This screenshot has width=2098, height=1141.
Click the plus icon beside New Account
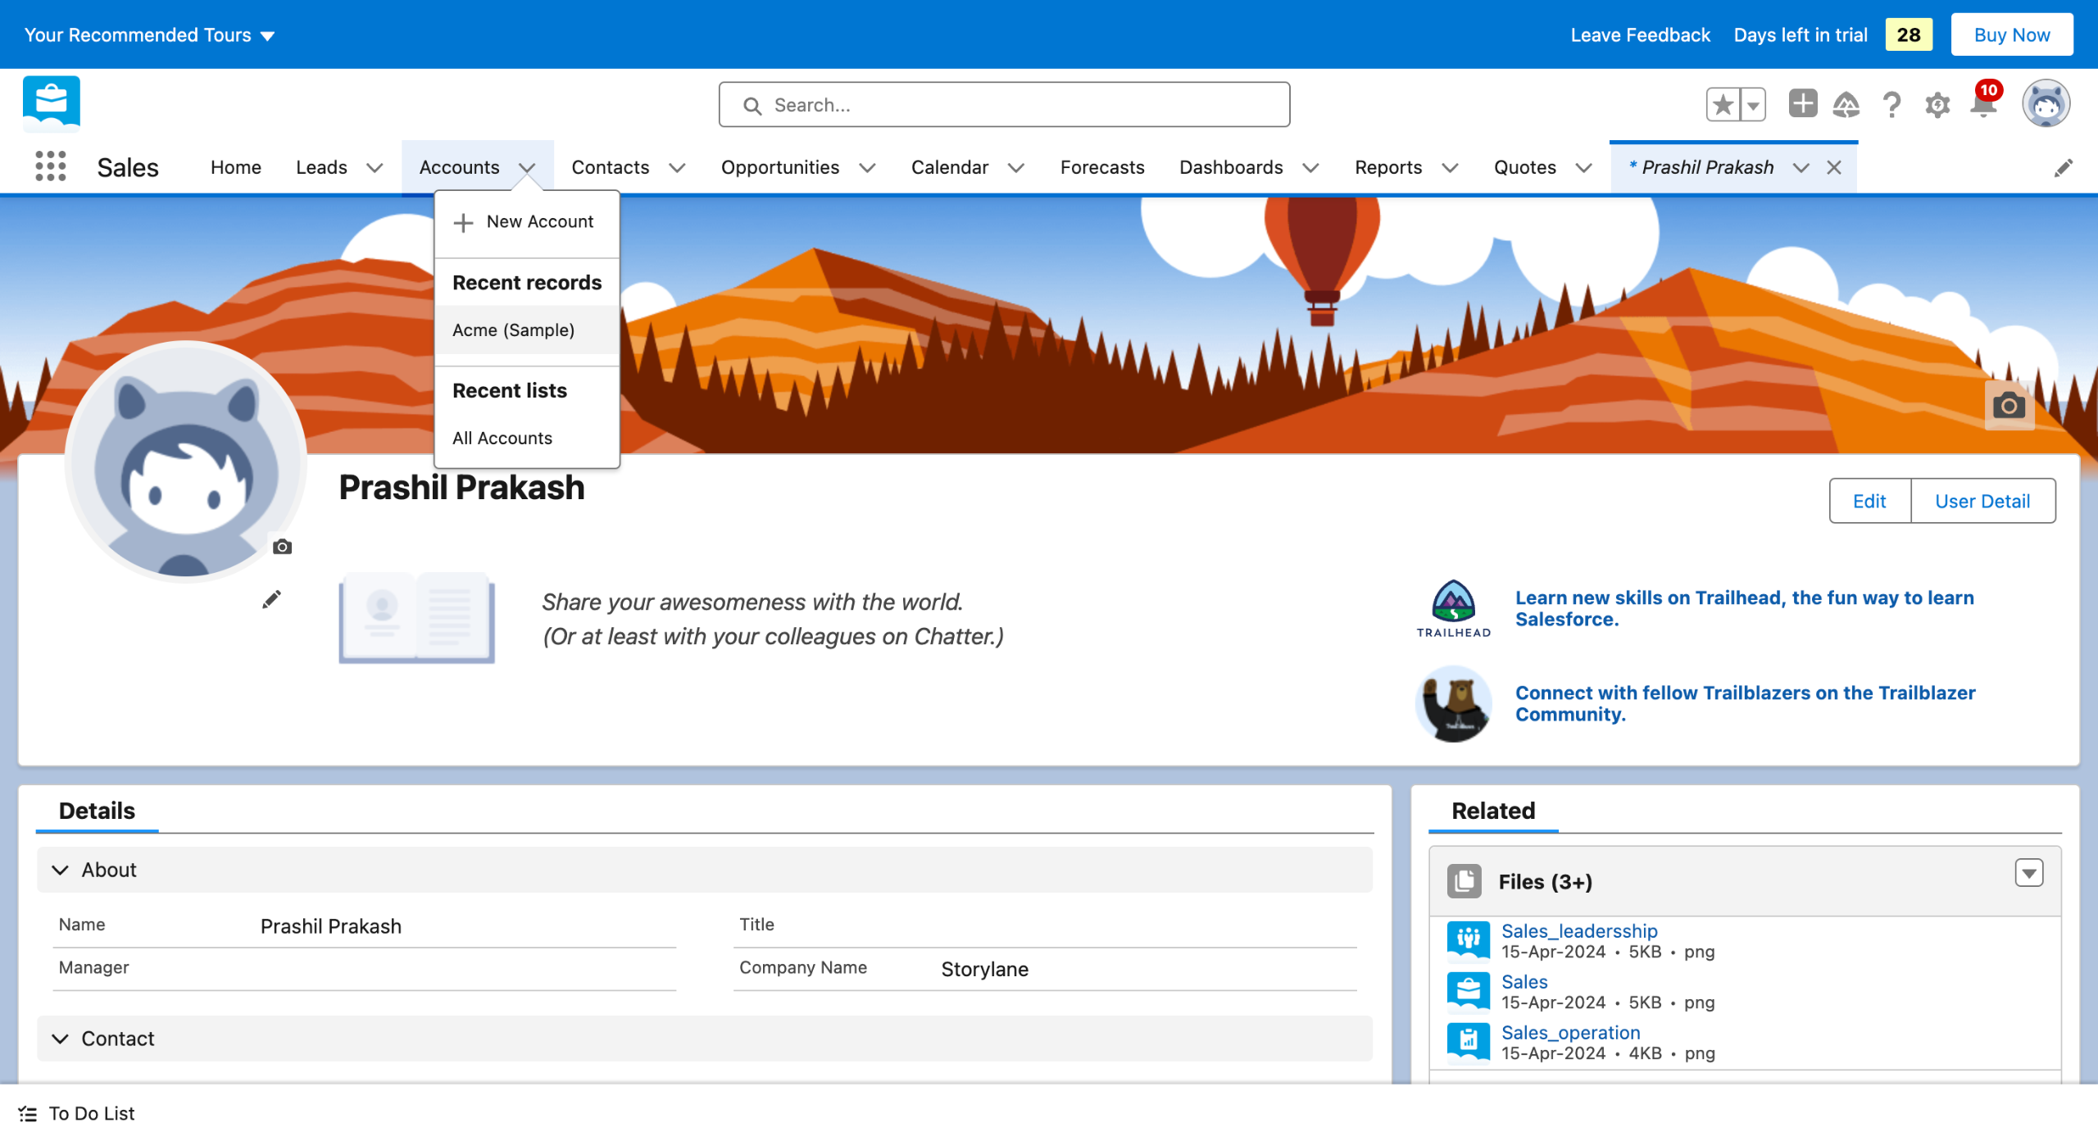tap(463, 222)
